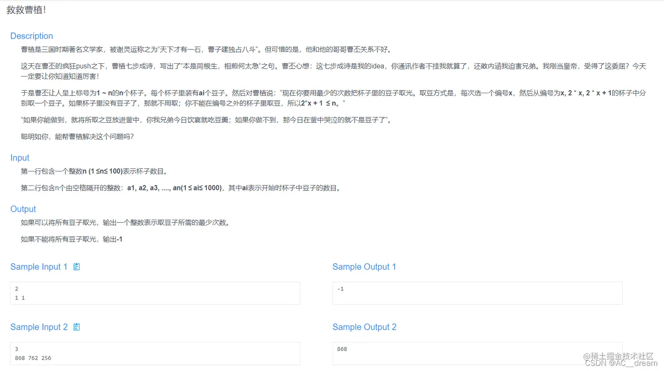Click the problem title "救救曹植!"

26,10
